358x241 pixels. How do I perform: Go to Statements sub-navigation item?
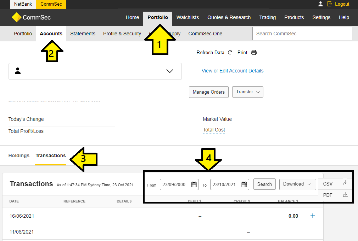pos(83,34)
